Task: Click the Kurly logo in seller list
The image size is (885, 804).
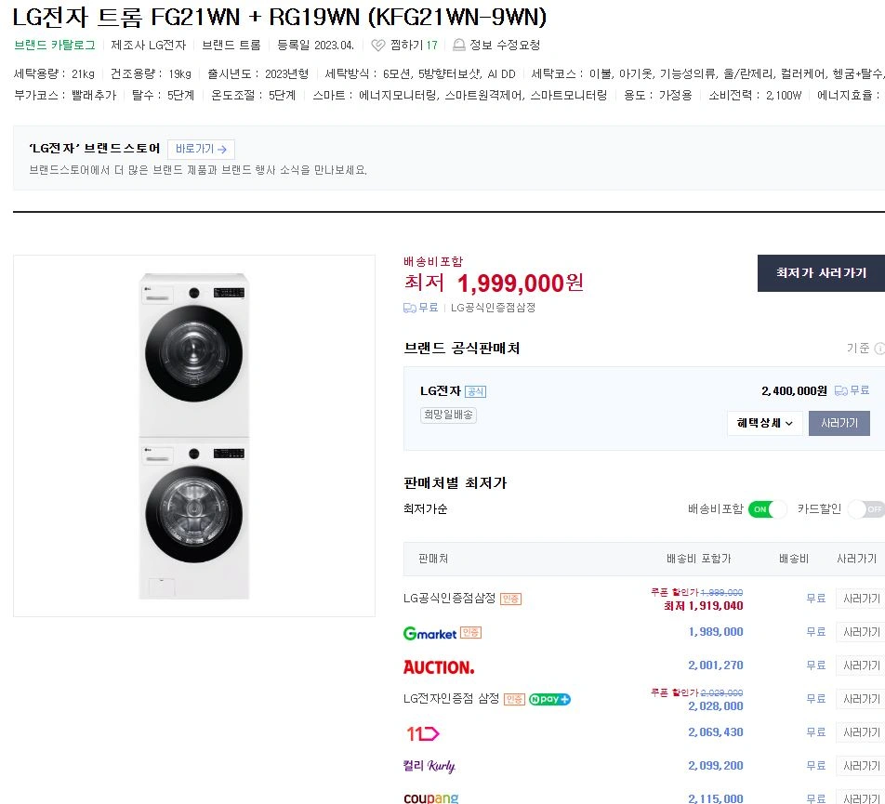Action: pyautogui.click(x=429, y=766)
